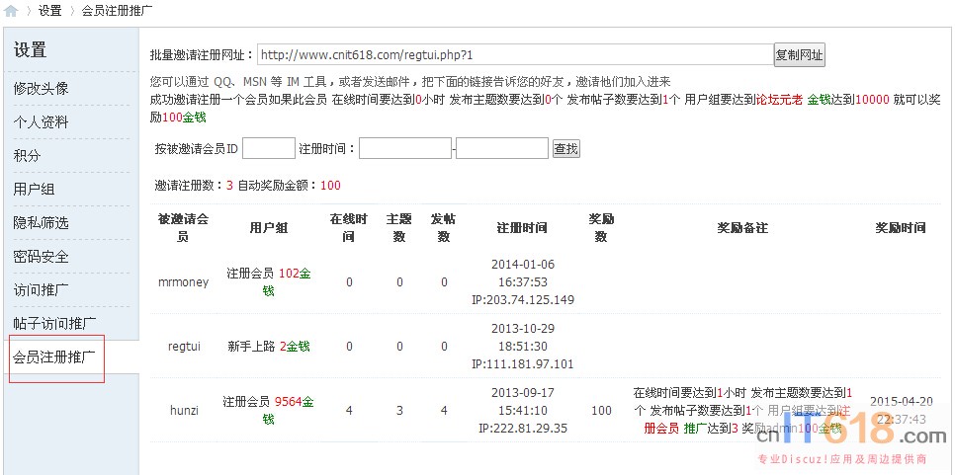The height and width of the screenshot is (475, 955).
Task: Select 会员注册推广 sidebar tab
Action: (x=54, y=357)
